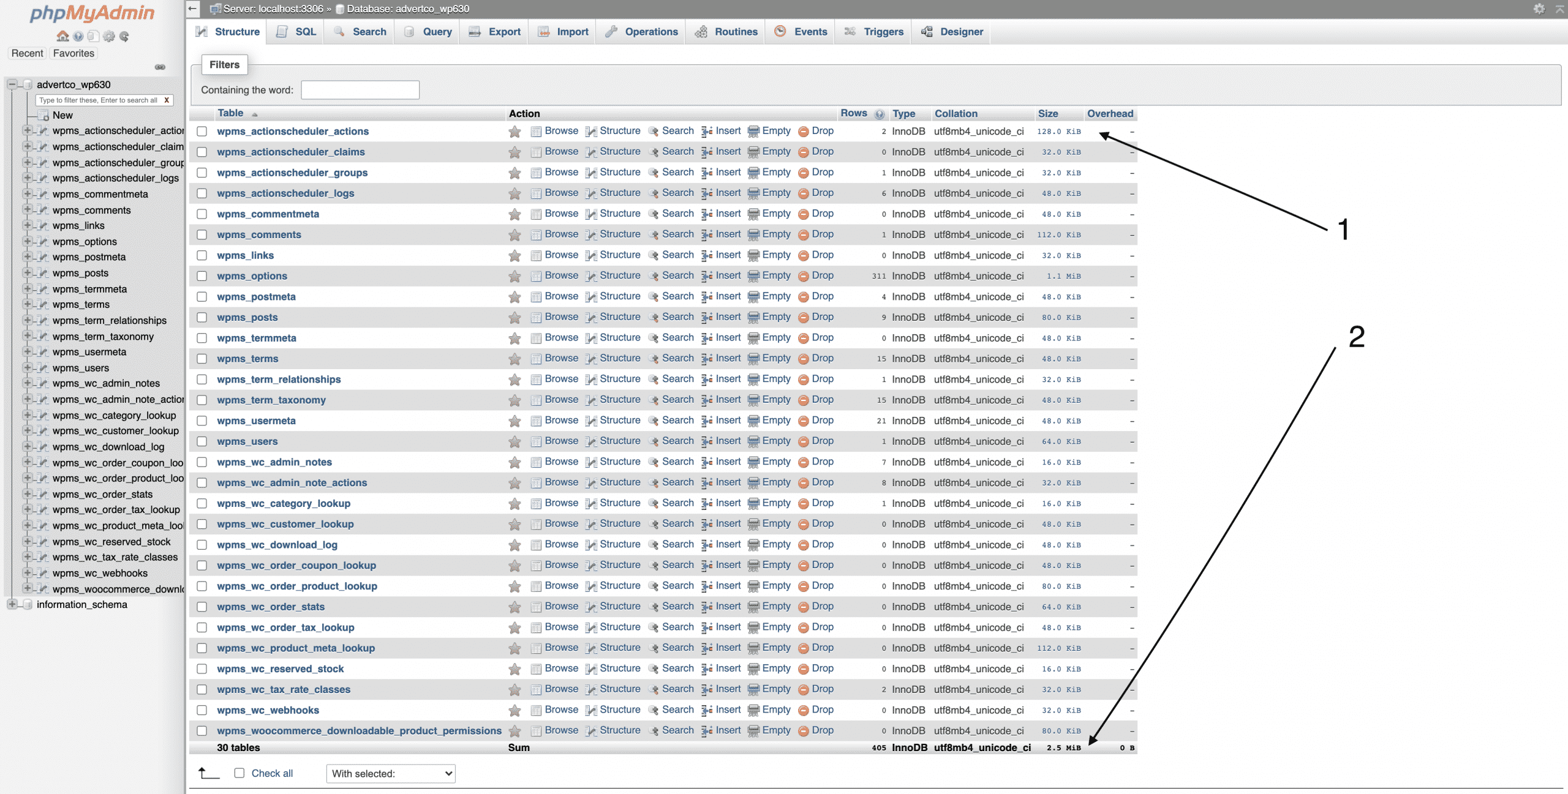Open page settings gear at top right
The height and width of the screenshot is (794, 1568).
(x=1539, y=9)
